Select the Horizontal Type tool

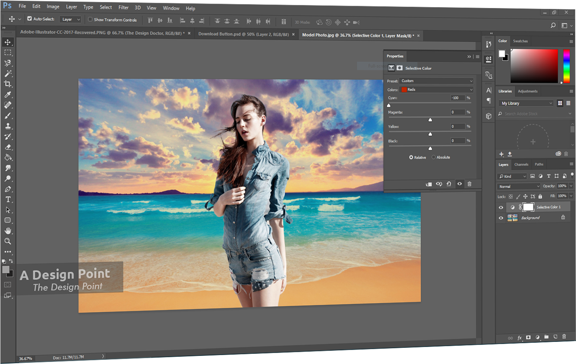tap(8, 200)
